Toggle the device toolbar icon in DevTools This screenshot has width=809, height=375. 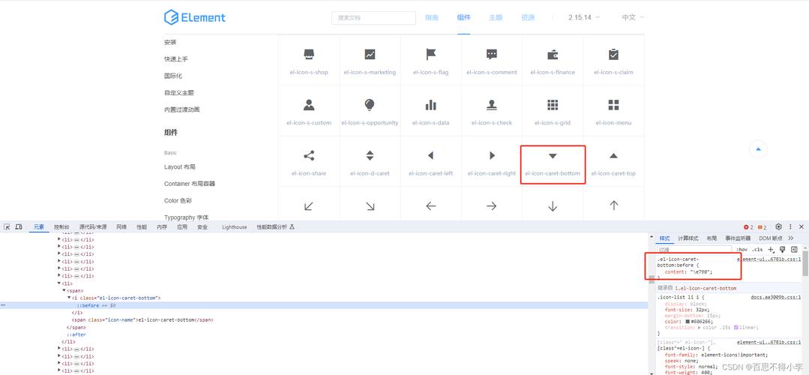19,227
